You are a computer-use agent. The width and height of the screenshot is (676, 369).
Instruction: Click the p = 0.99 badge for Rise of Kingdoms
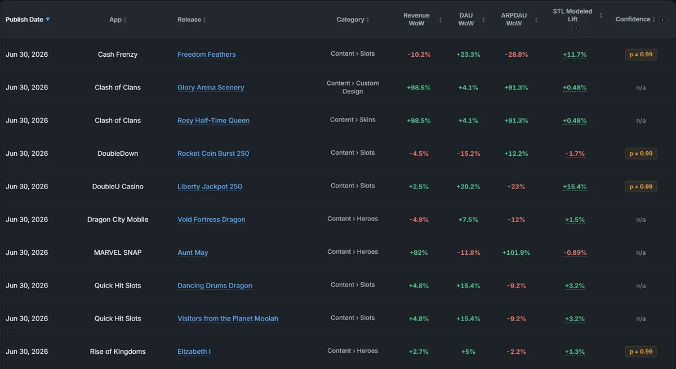641,352
